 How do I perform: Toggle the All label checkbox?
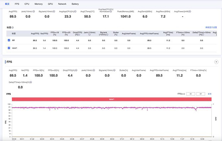[9, 40]
